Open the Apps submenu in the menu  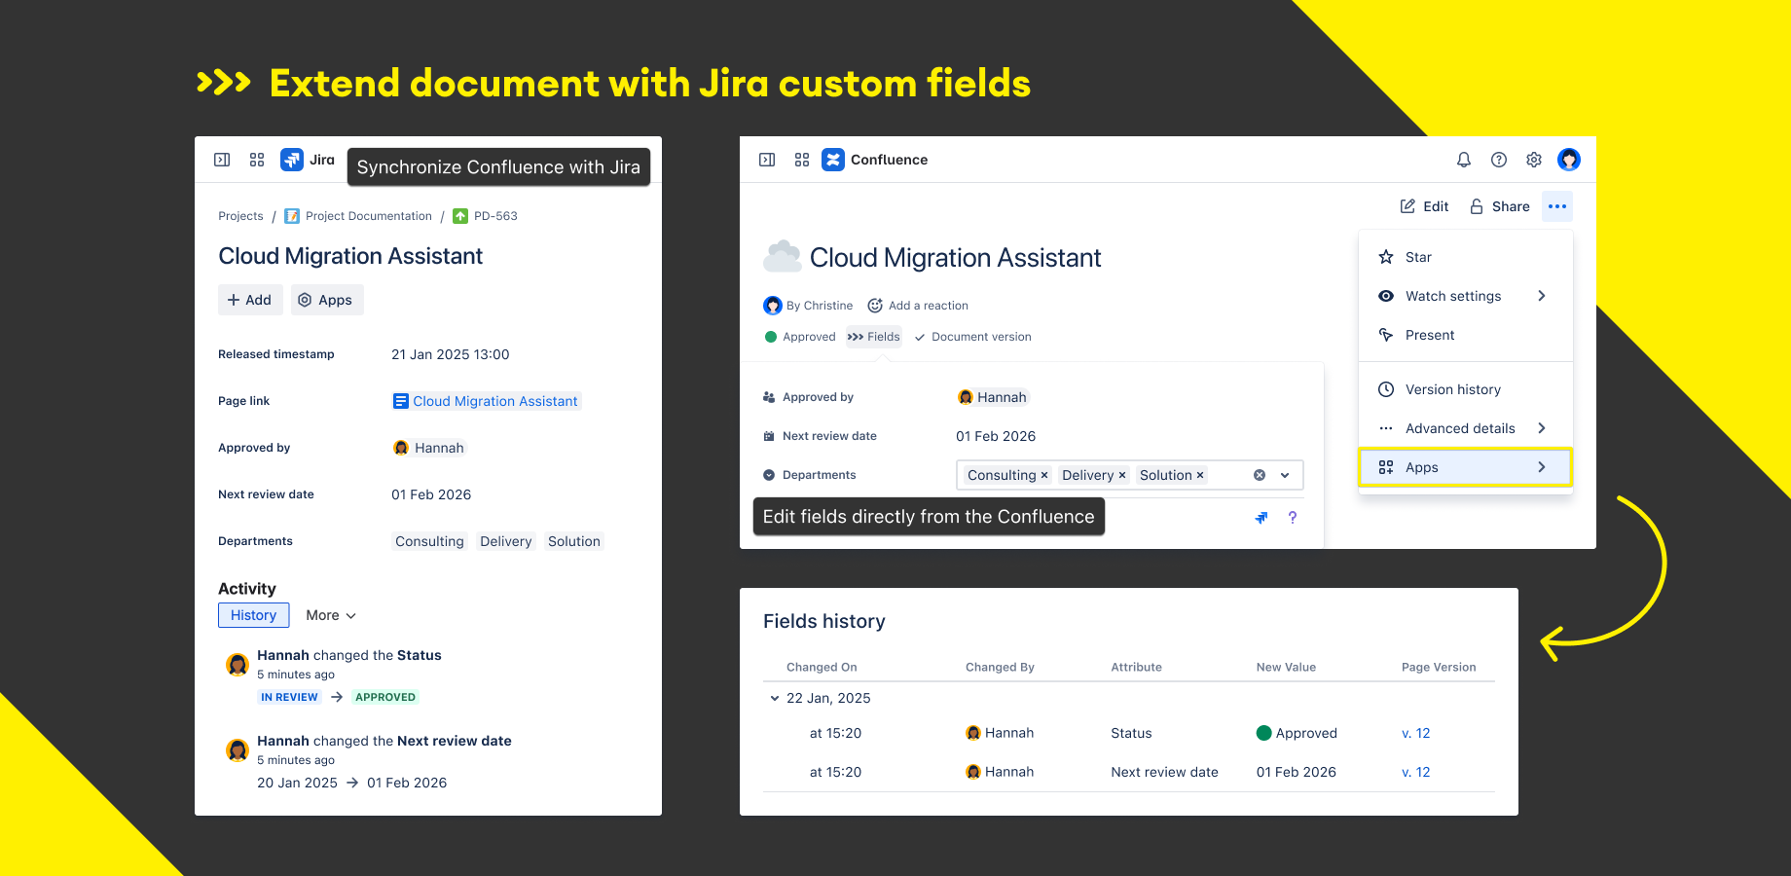pos(1466,467)
